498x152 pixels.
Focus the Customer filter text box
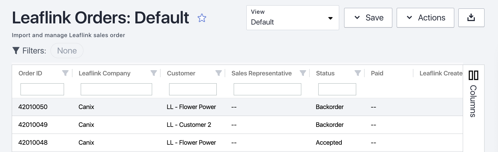(x=193, y=89)
